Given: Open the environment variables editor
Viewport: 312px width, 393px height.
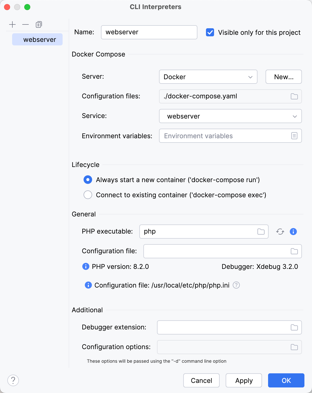Looking at the screenshot, I should [294, 136].
